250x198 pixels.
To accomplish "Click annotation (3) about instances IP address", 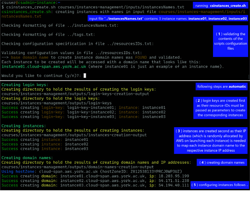I will coord(211,140).
